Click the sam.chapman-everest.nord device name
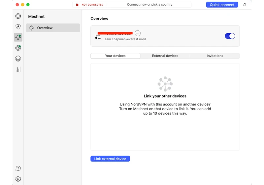 pos(125,39)
